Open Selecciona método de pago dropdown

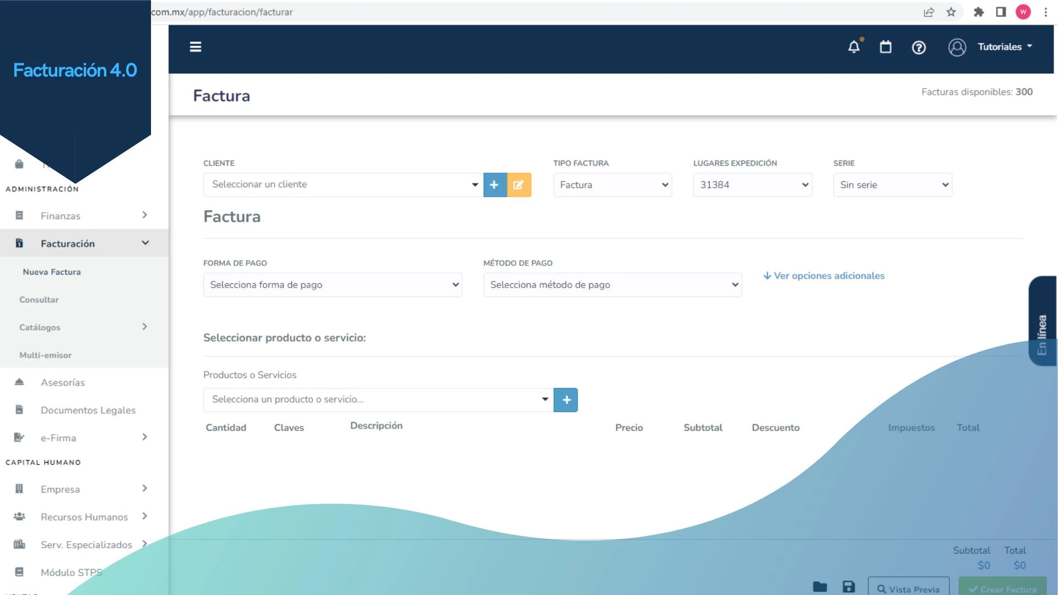612,285
